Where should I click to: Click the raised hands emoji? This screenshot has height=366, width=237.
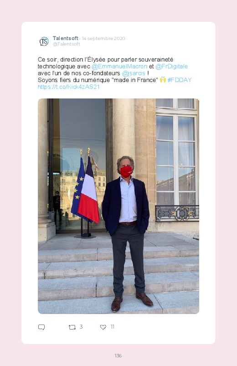pos(163,80)
